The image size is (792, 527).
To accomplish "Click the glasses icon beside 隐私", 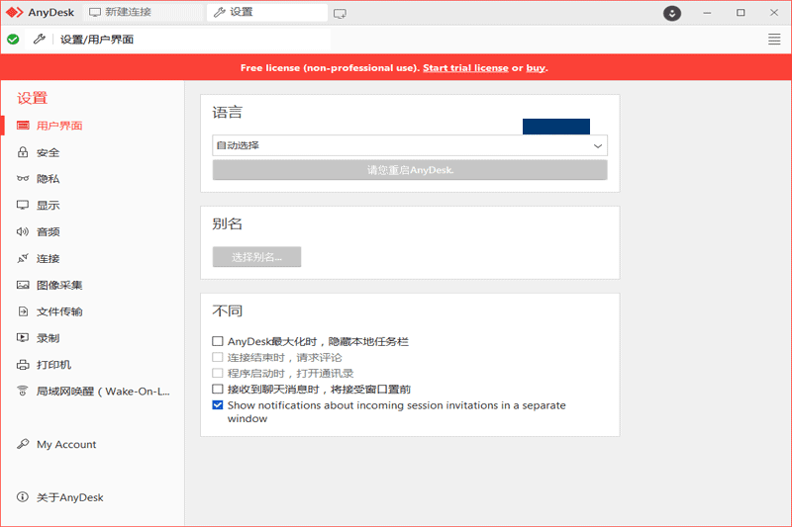I will [x=23, y=179].
